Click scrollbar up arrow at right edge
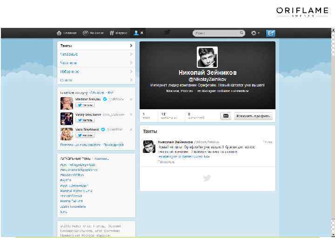The image size is (335, 251). [333, 30]
